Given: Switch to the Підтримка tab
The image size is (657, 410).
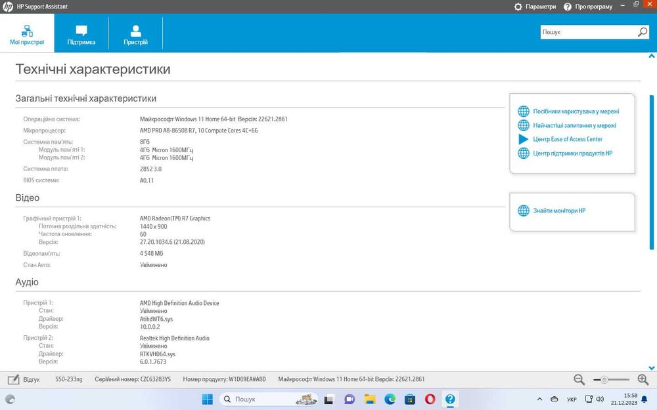Looking at the screenshot, I should click(81, 33).
